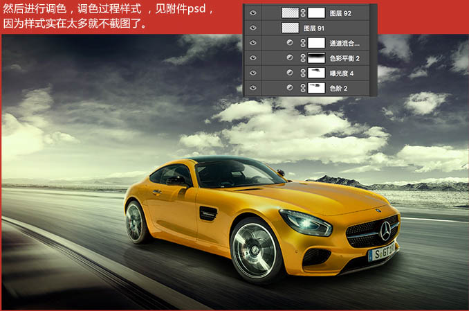Click the mask link icon on 曝光度 4

[x=303, y=73]
